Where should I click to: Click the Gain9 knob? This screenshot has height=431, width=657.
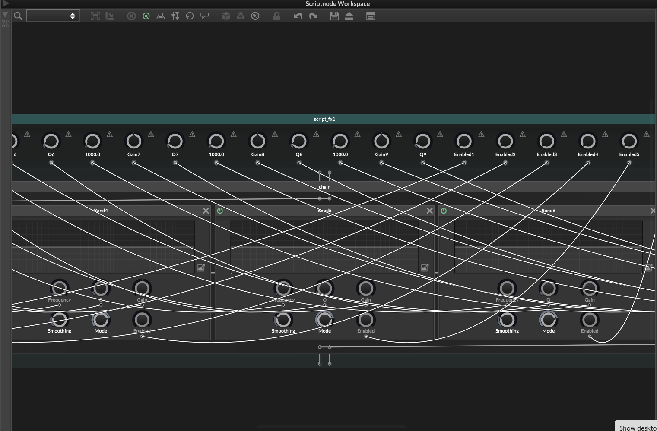point(381,141)
